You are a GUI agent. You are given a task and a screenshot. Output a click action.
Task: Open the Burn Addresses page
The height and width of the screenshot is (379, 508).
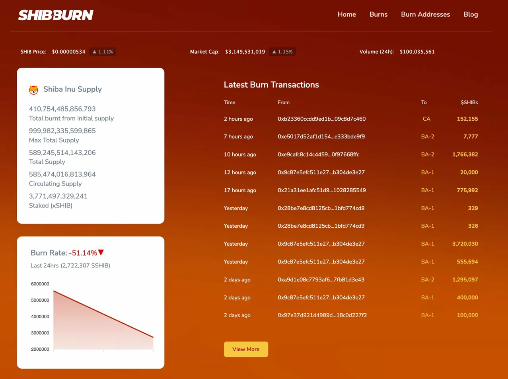coord(425,14)
